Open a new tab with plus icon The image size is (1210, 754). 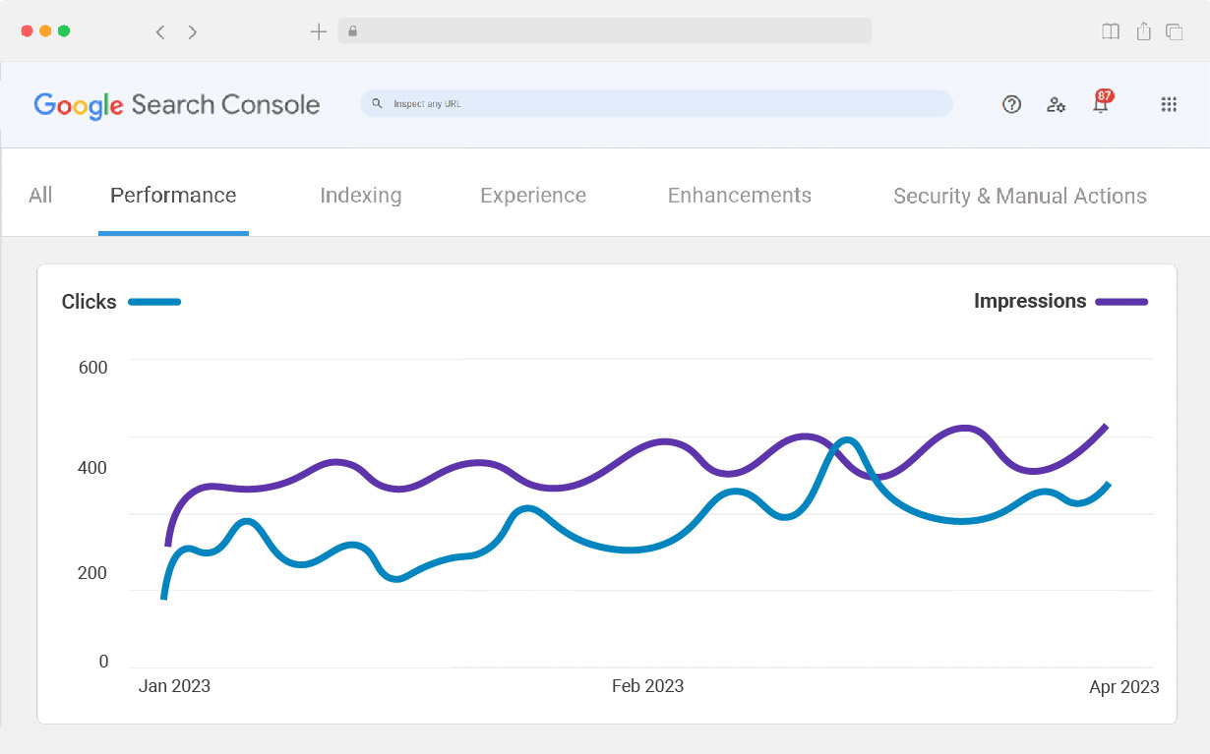point(318,31)
